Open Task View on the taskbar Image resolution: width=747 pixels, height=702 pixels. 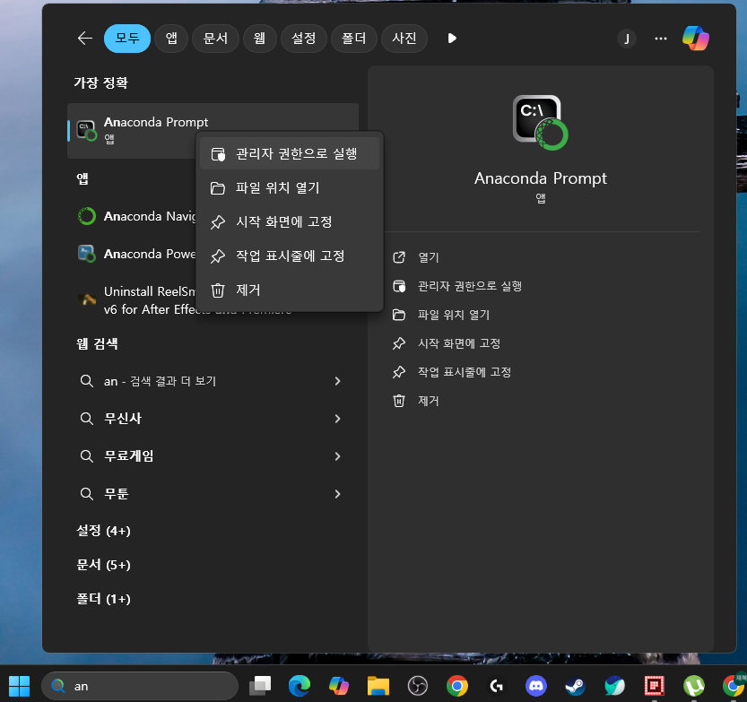[x=260, y=686]
